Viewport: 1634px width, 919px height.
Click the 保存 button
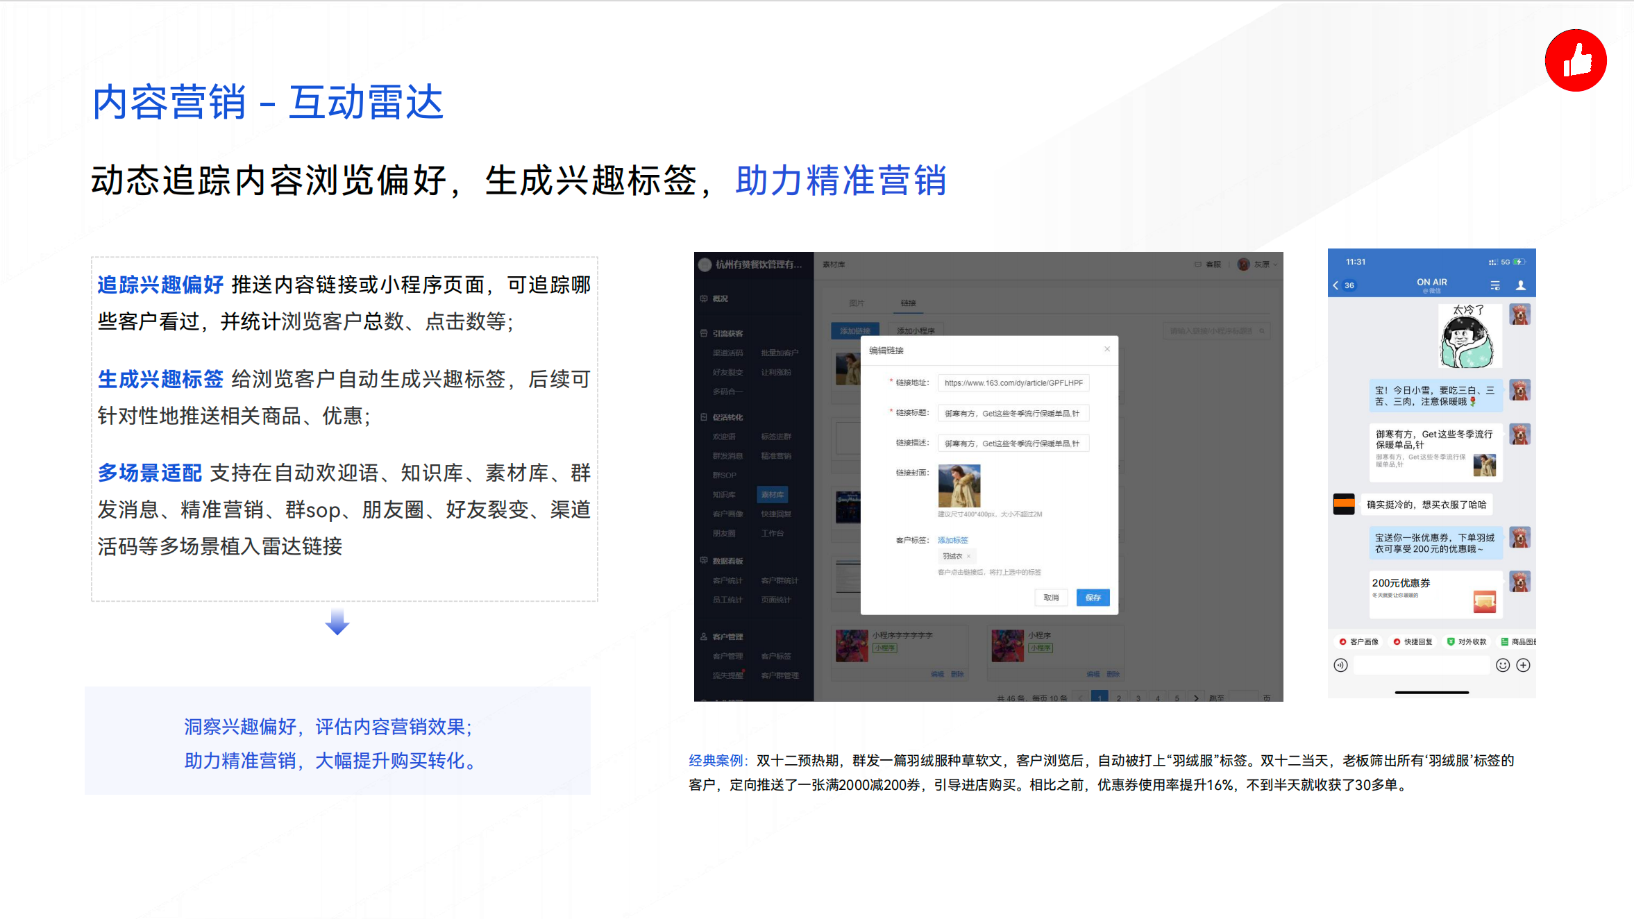[x=1093, y=598]
